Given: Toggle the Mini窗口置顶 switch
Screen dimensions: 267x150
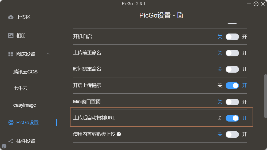Looking at the screenshot, I should [232, 102].
